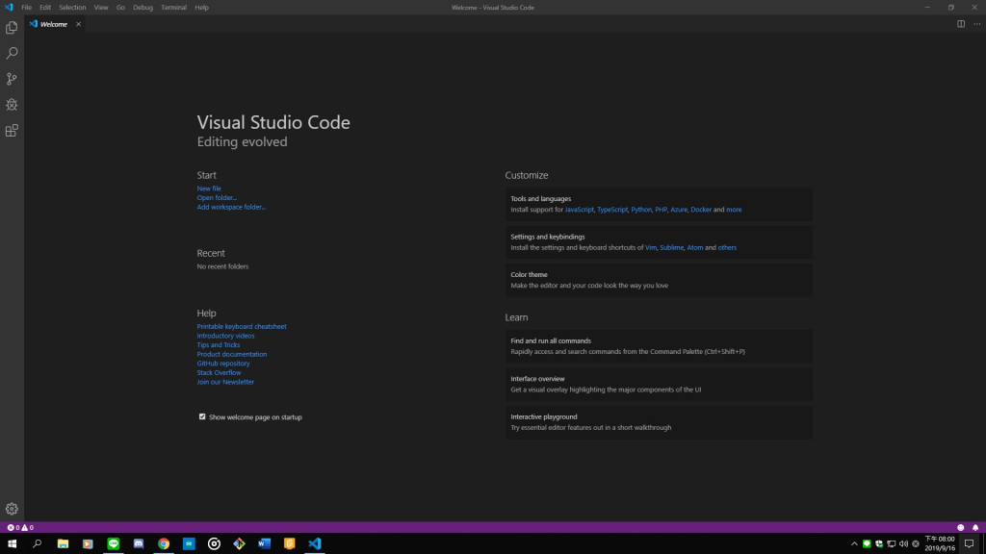Click the VS Code logo in title bar
This screenshot has width=986, height=554.
coord(9,8)
